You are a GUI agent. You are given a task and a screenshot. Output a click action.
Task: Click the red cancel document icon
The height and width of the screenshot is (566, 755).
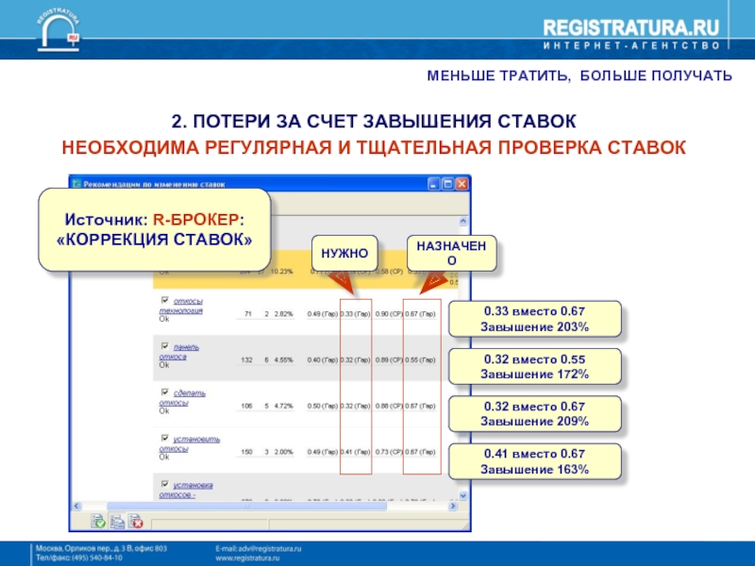(135, 521)
